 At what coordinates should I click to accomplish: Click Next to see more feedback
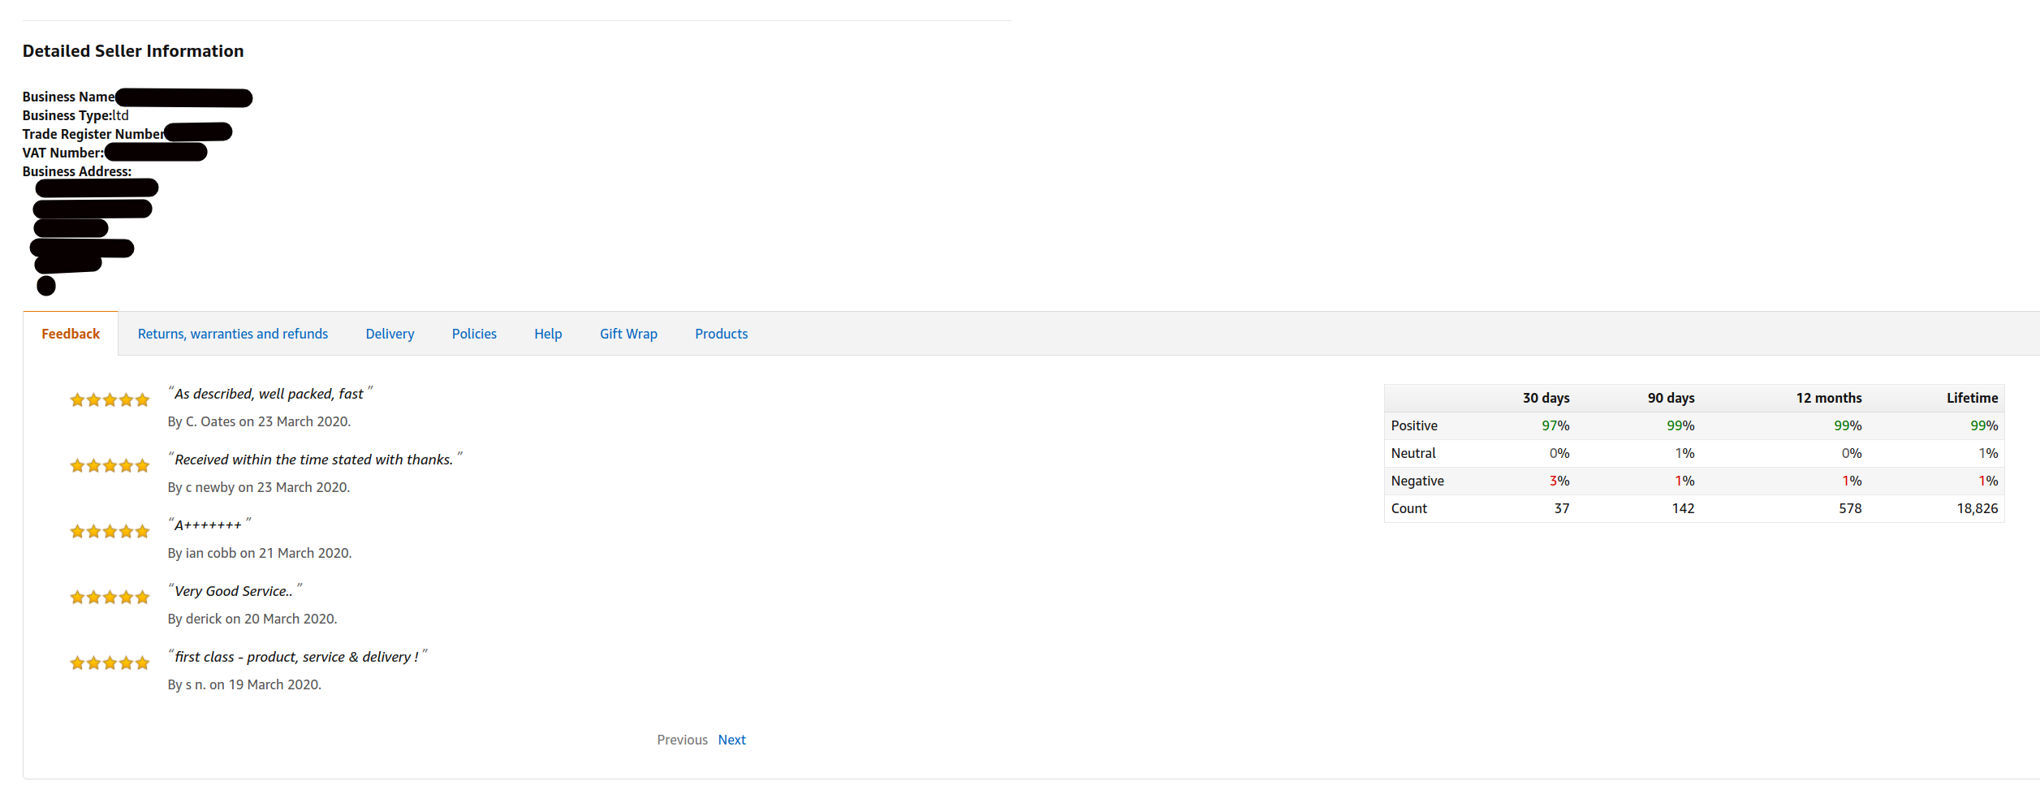pos(731,740)
